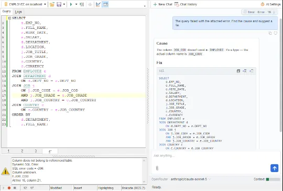Open AI Settings
Image resolution: width=283 pixels, height=191 pixels.
(x=270, y=4)
